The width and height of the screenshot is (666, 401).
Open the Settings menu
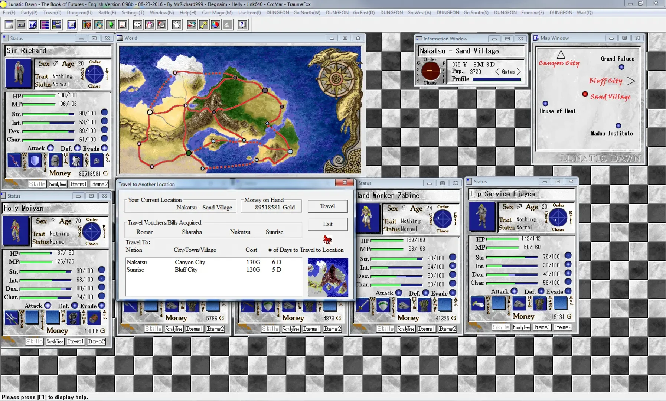(x=132, y=12)
